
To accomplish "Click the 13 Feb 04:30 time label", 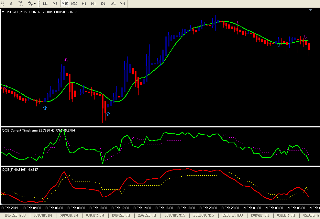I will coord(32,208).
